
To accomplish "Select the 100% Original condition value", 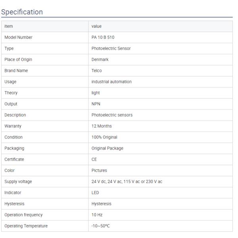I will 104,137.
